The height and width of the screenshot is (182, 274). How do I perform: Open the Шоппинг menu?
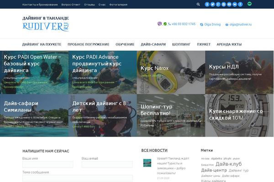181,45
